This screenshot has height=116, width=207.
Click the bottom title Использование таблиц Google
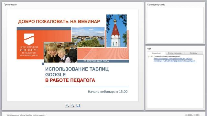point(26,115)
